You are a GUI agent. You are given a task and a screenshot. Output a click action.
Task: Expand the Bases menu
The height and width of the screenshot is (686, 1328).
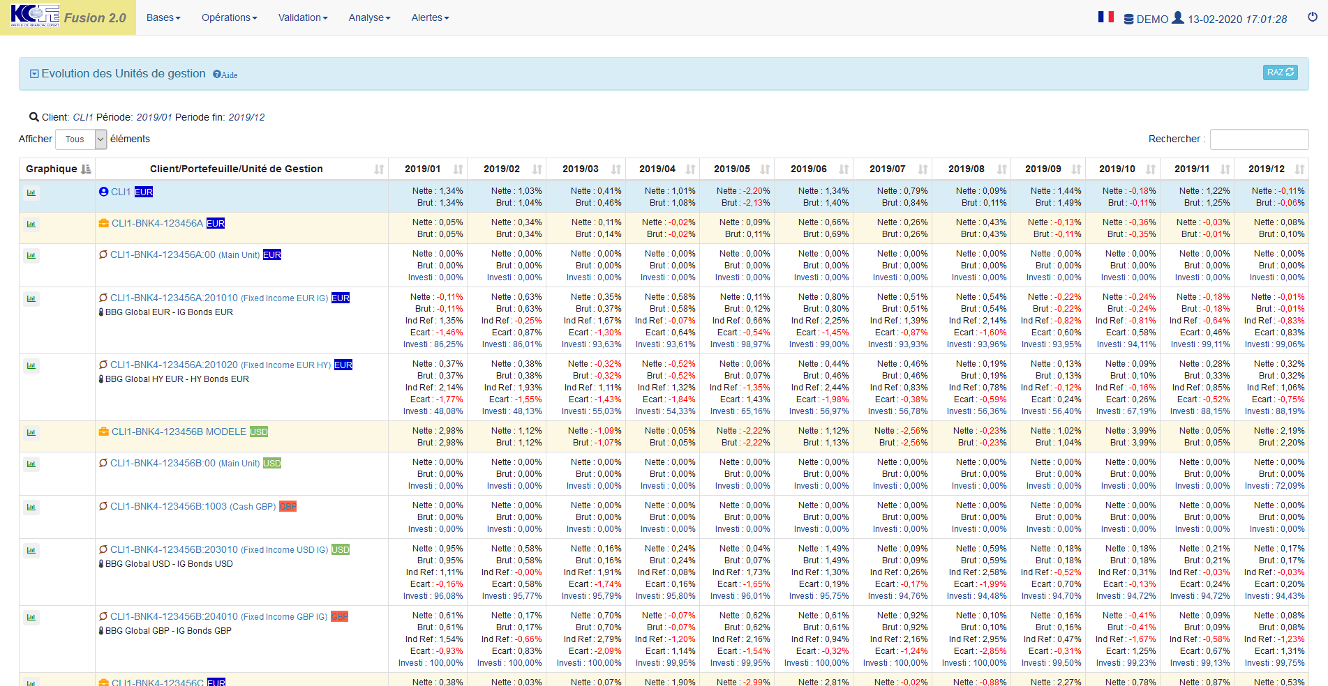(163, 17)
